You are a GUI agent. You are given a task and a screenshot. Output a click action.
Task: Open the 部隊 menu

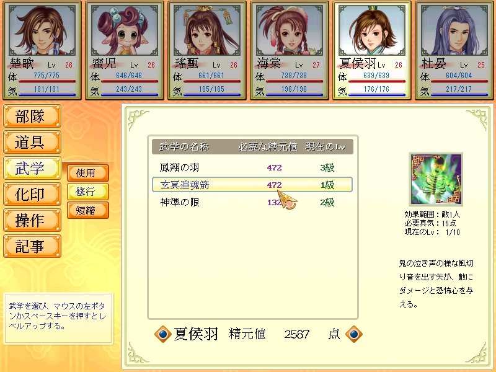pos(32,116)
